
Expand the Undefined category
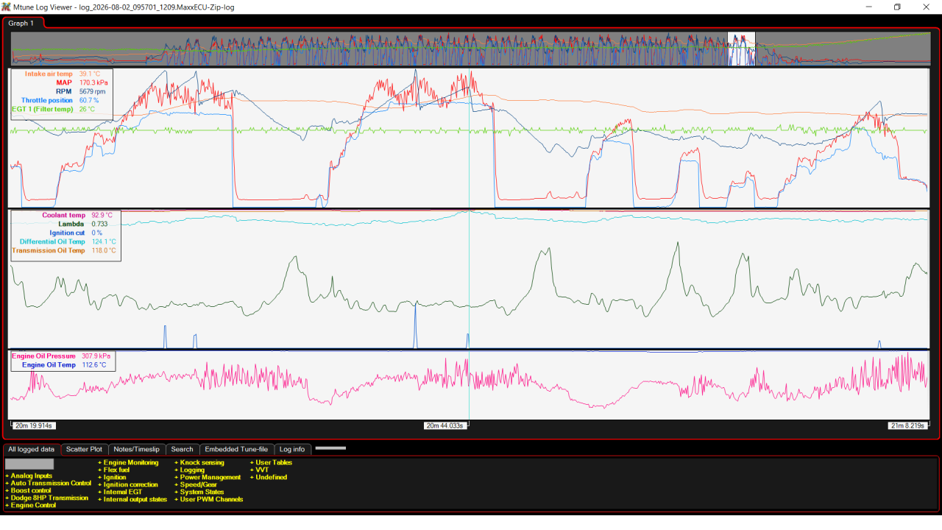(x=269, y=477)
